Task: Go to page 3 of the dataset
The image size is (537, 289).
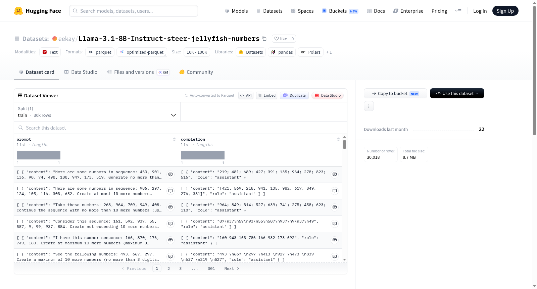Action: [181, 269]
